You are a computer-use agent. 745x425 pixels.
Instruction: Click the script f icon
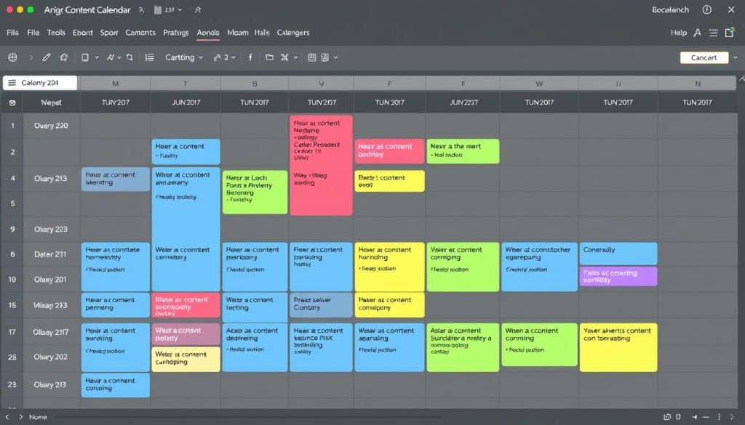(250, 57)
